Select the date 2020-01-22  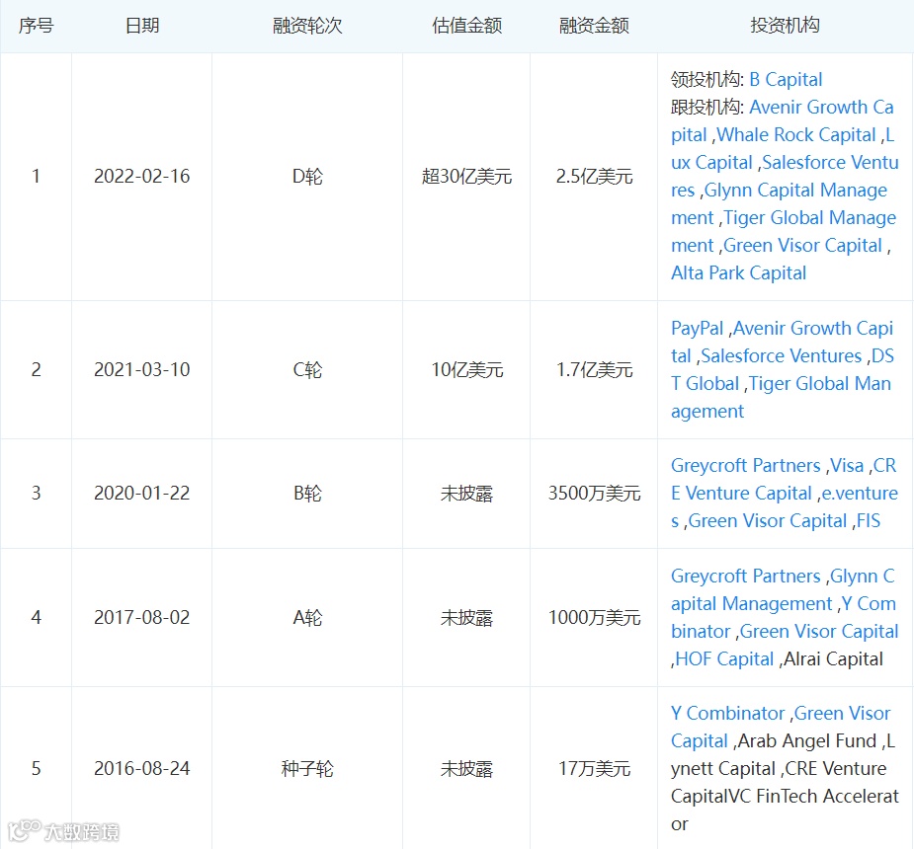[x=142, y=494]
